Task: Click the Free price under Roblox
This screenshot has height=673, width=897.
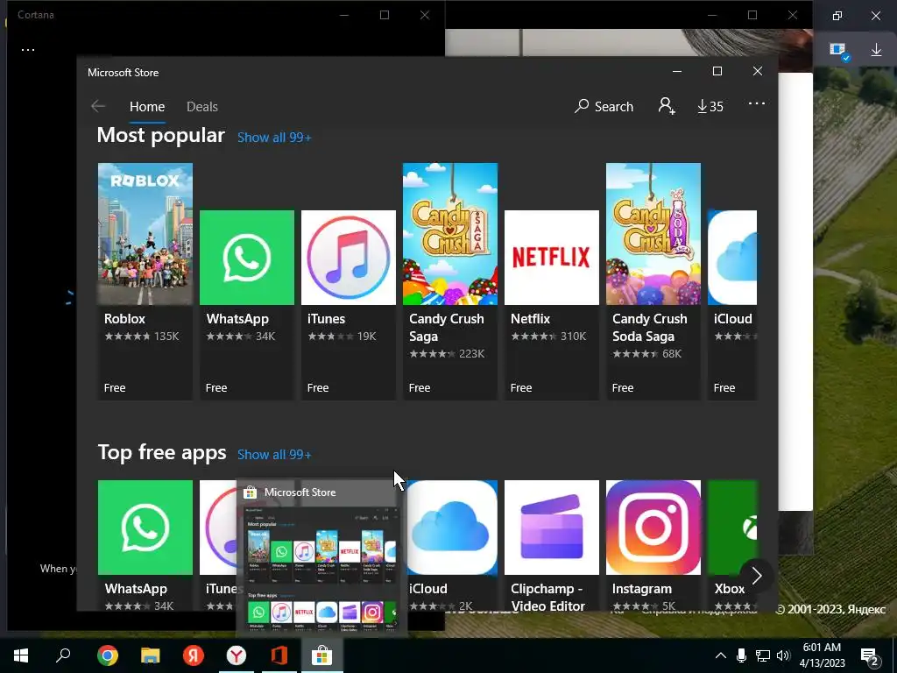Action: coord(115,388)
